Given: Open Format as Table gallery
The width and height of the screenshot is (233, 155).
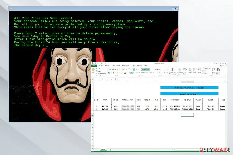Looking at the screenshot, I should (180, 71).
